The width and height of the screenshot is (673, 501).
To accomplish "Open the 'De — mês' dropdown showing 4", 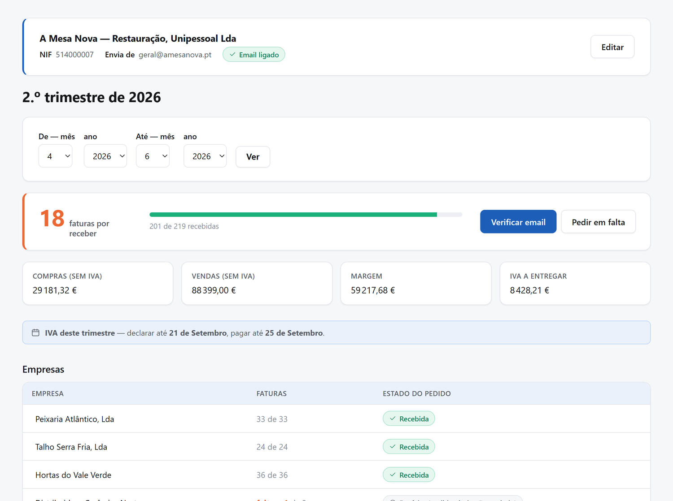I will (56, 156).
